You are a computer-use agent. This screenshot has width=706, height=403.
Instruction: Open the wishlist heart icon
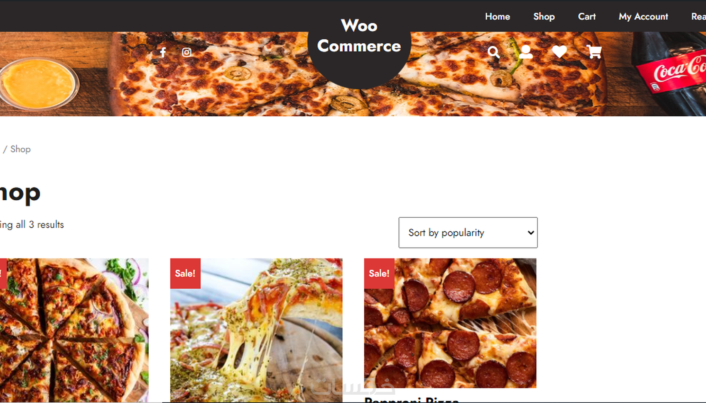pos(559,52)
